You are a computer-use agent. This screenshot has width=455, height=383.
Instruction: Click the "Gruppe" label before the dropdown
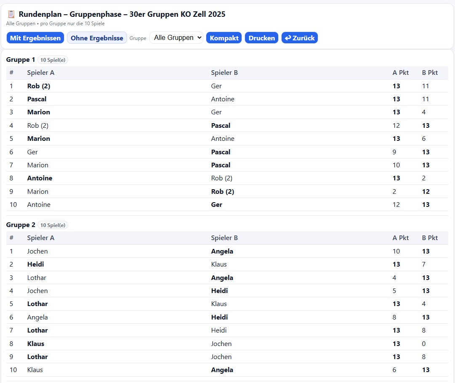click(x=138, y=38)
